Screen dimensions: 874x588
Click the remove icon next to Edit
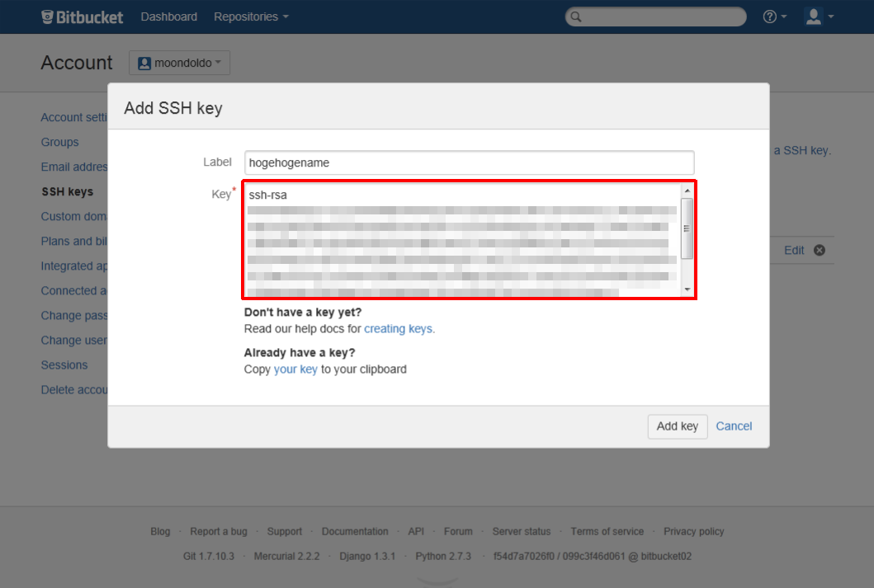click(x=819, y=250)
